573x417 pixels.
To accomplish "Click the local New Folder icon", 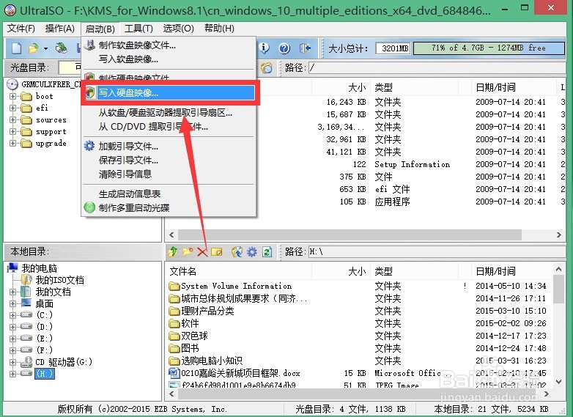I will pyautogui.click(x=188, y=251).
